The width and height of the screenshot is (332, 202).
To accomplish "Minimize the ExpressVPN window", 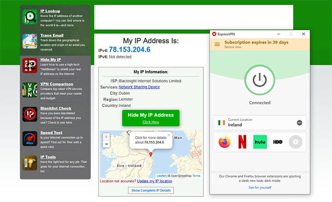I will tap(279, 34).
